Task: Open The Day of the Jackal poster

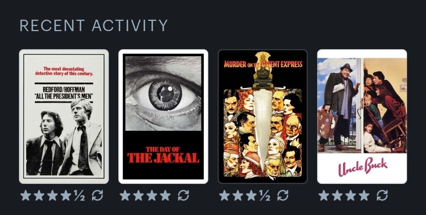Action: click(163, 117)
